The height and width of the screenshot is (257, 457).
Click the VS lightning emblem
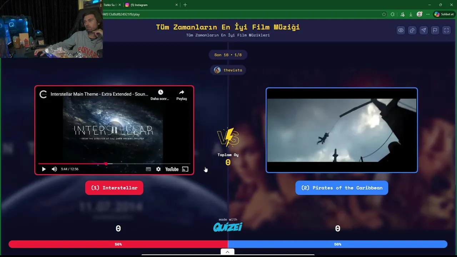(x=228, y=137)
